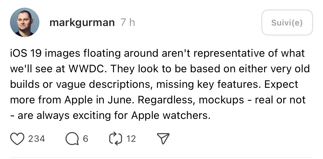View the 234 likes count link
323x159 pixels.
pyautogui.click(x=36, y=139)
